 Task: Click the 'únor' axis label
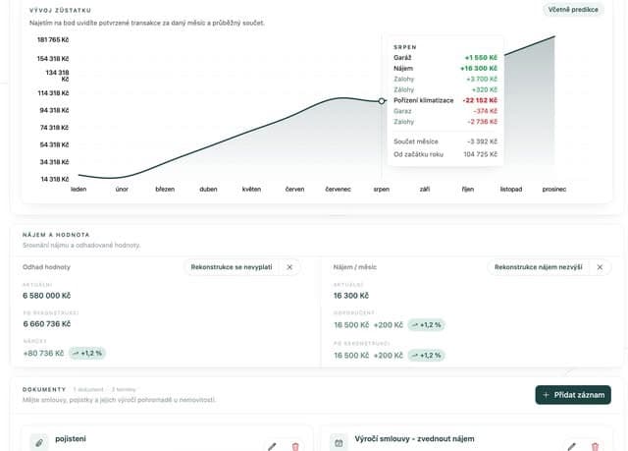pos(122,189)
